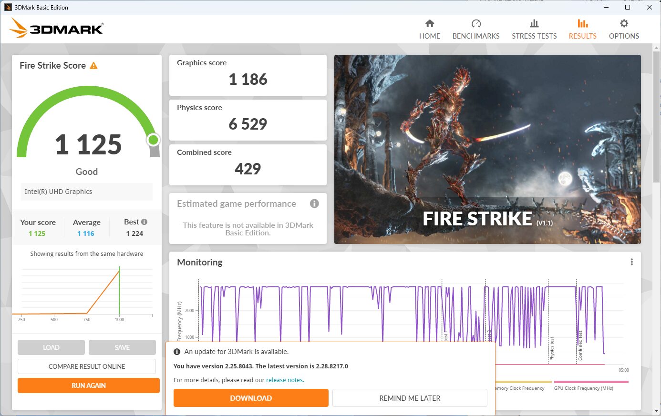Click the Physics score card
Image resolution: width=661 pixels, height=416 pixels.
(x=248, y=120)
